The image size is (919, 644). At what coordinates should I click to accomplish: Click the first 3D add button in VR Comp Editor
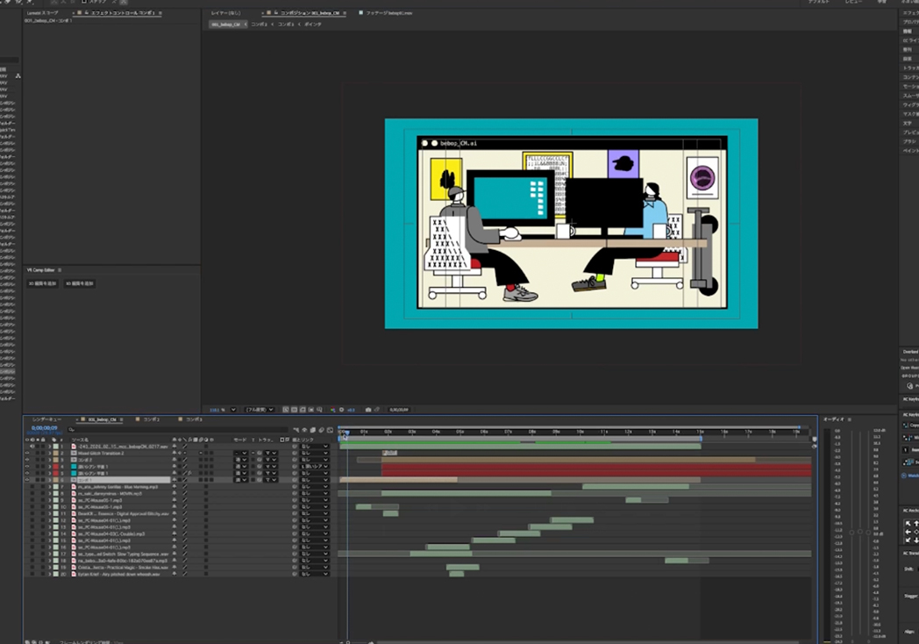pos(43,284)
